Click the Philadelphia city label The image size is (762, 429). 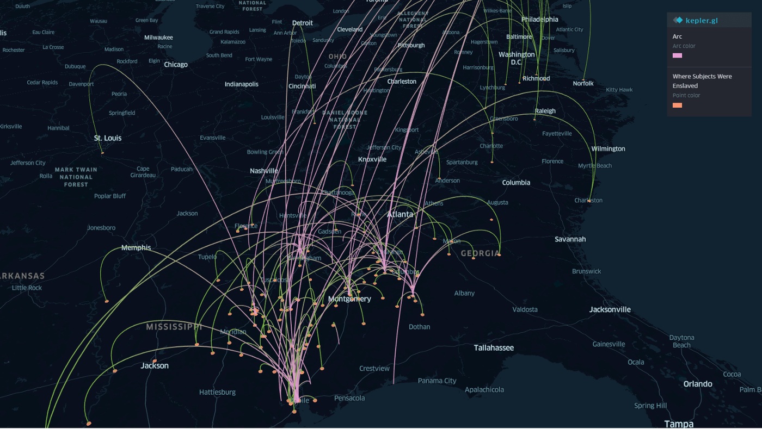540,19
